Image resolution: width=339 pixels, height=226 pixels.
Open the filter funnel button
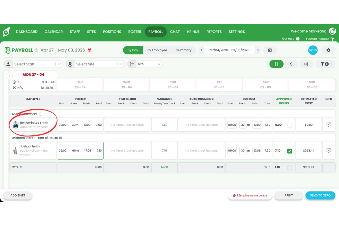325,64
